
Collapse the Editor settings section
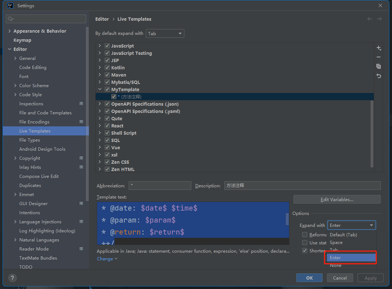coord(9,49)
